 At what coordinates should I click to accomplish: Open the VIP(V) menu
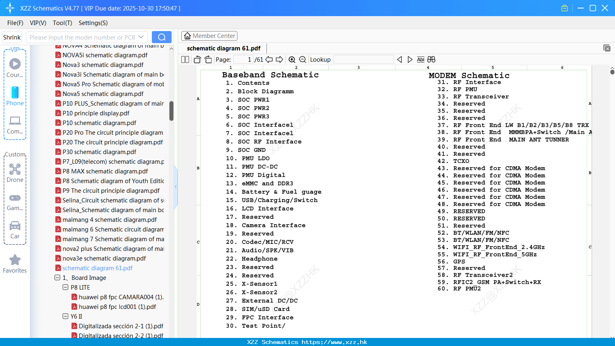pos(38,23)
